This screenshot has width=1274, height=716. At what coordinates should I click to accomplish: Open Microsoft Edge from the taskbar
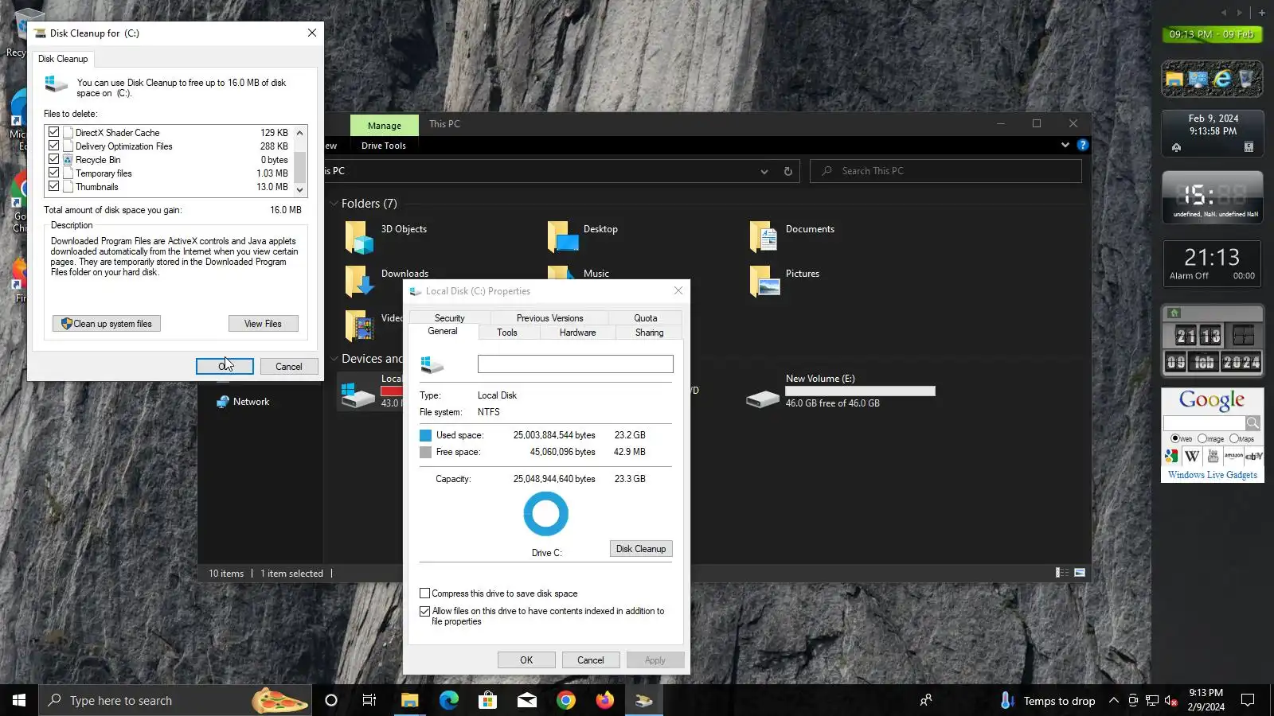[449, 700]
